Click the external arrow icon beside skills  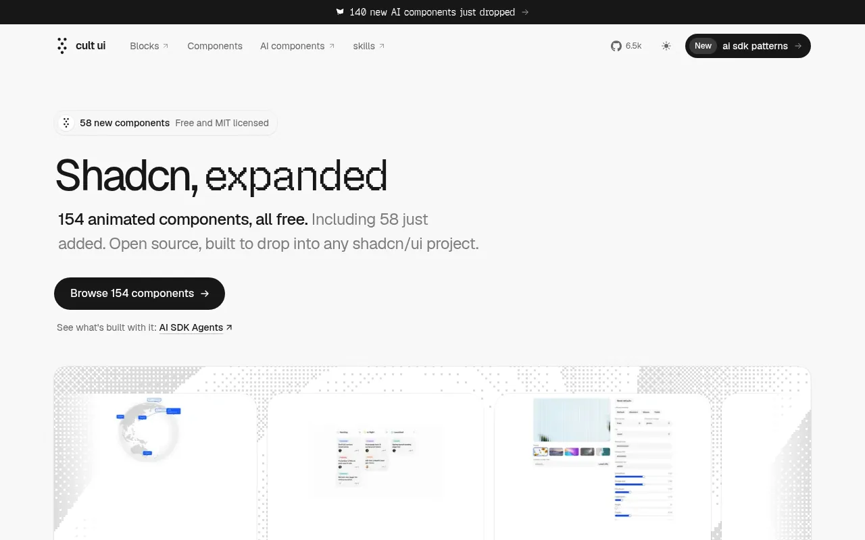pos(382,46)
